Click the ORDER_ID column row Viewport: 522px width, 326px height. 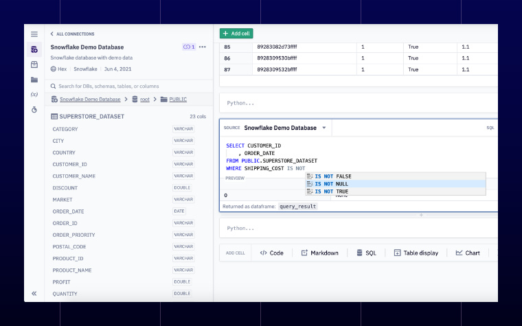point(128,223)
